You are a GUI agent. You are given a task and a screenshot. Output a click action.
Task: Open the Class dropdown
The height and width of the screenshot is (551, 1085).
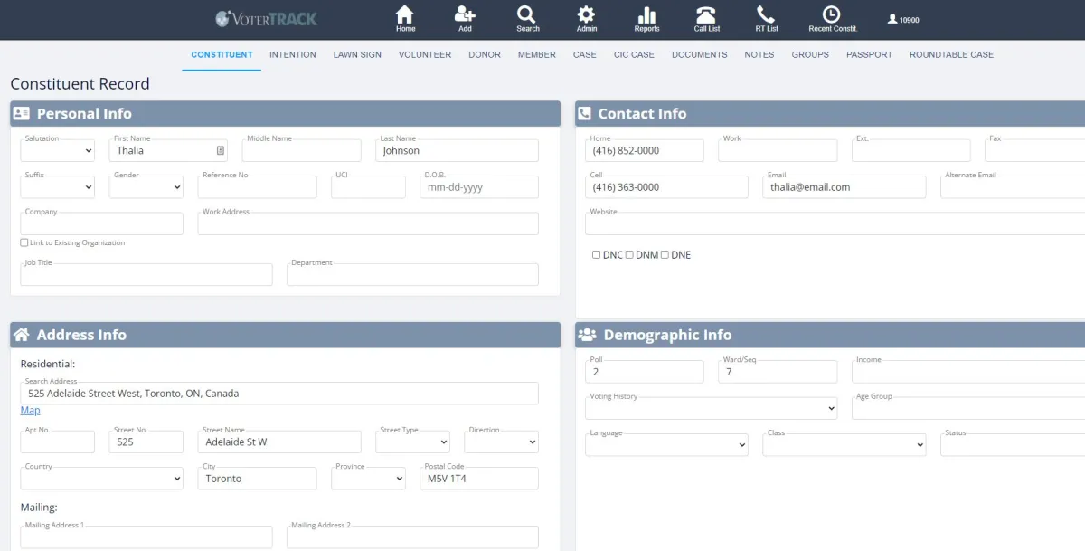(844, 444)
